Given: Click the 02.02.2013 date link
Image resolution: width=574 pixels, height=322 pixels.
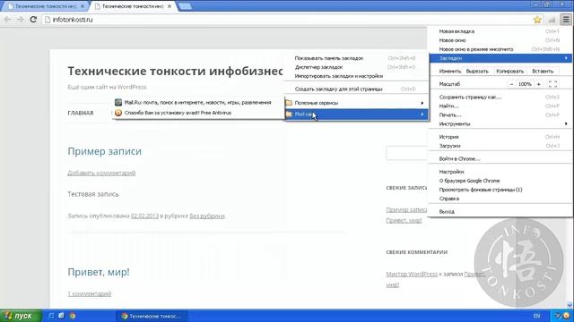Looking at the screenshot, I should (x=144, y=216).
